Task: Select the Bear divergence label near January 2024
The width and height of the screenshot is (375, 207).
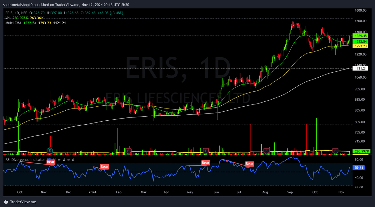Action: coord(104,166)
